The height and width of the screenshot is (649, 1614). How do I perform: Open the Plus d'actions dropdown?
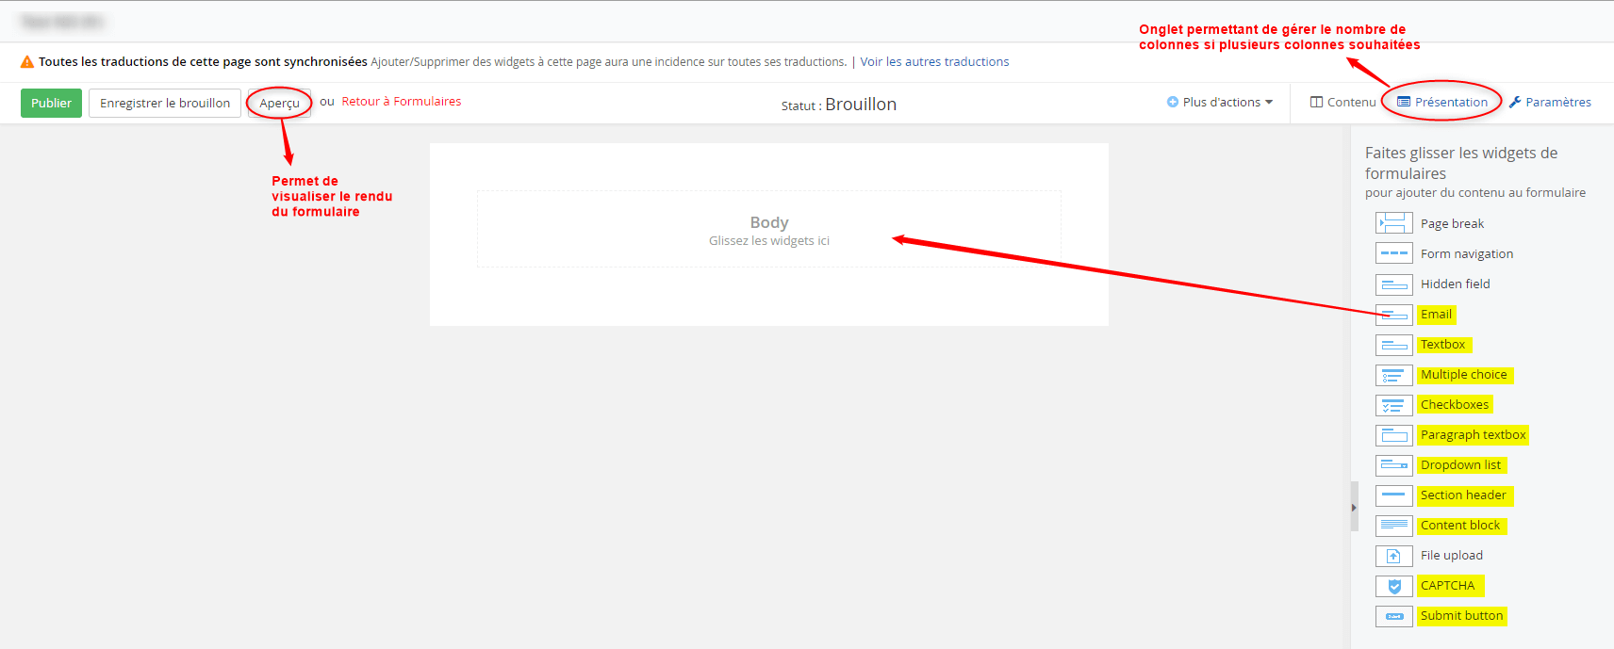[1220, 102]
